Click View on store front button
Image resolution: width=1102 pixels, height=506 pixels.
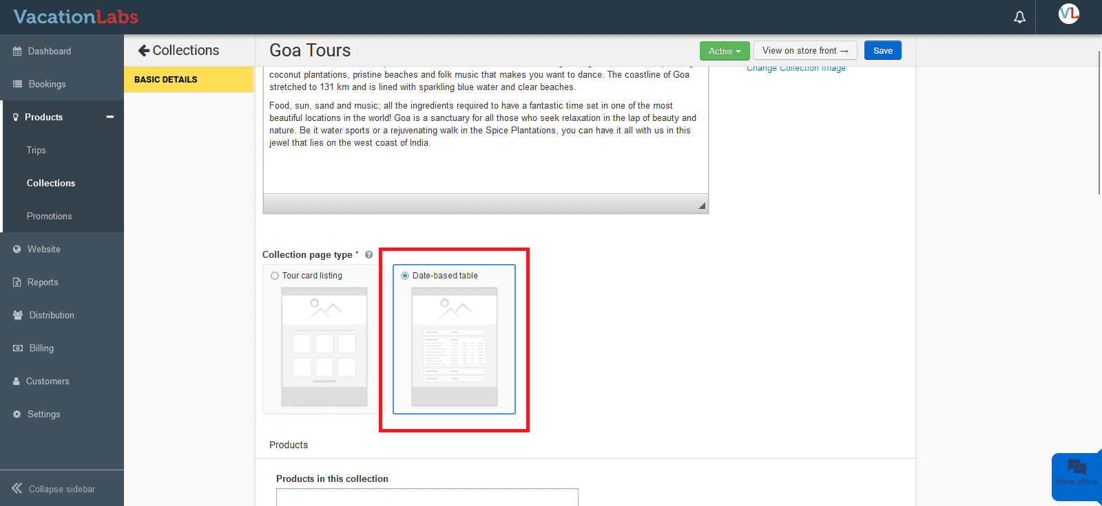[x=804, y=51]
